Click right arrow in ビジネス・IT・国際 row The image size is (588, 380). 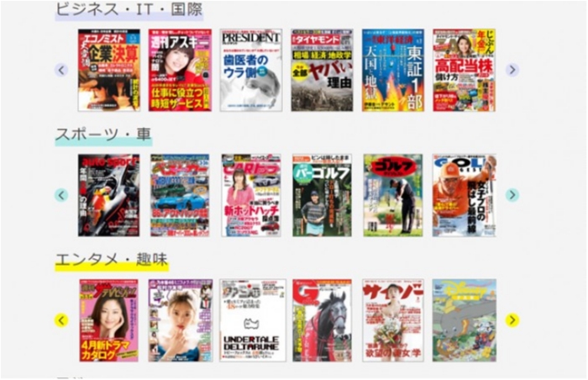512,70
